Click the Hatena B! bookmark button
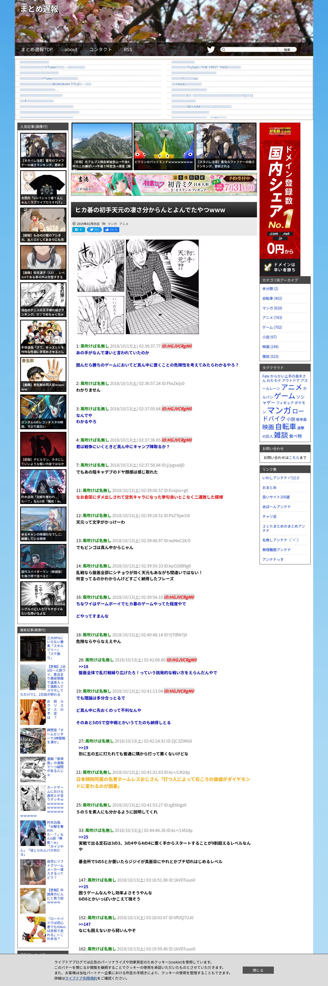This screenshot has height=986, width=328. point(79,230)
